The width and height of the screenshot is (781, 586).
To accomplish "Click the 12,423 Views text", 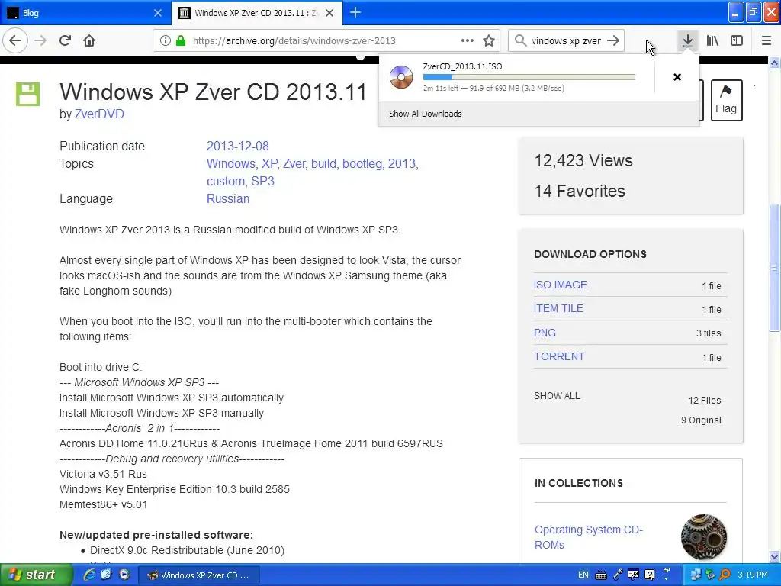I will (583, 160).
